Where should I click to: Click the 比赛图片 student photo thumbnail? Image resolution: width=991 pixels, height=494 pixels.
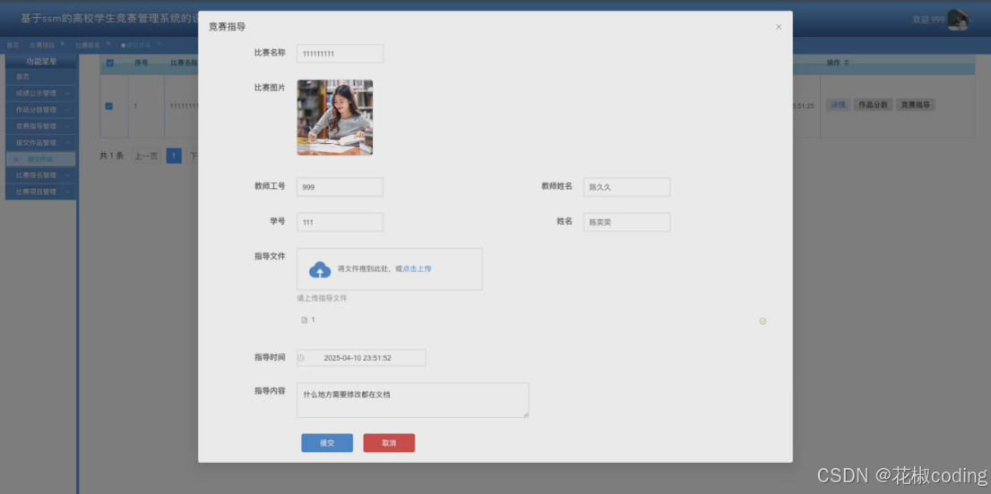coord(335,117)
